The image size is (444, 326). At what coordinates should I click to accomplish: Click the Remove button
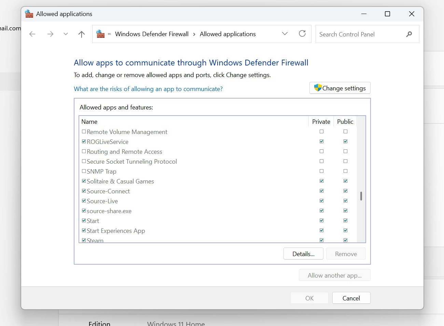(346, 254)
